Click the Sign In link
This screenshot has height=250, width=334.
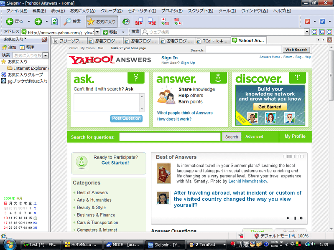tap(169, 58)
